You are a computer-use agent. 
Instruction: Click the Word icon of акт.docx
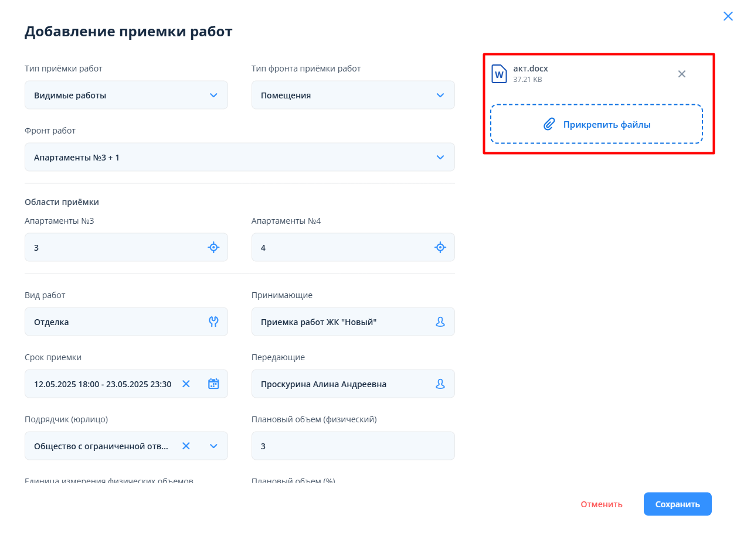[499, 74]
